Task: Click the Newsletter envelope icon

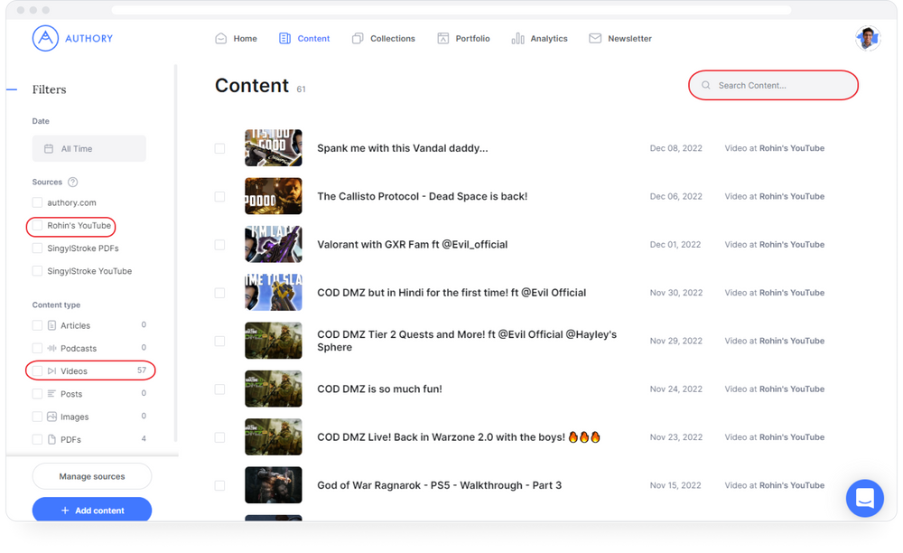Action: tap(594, 38)
